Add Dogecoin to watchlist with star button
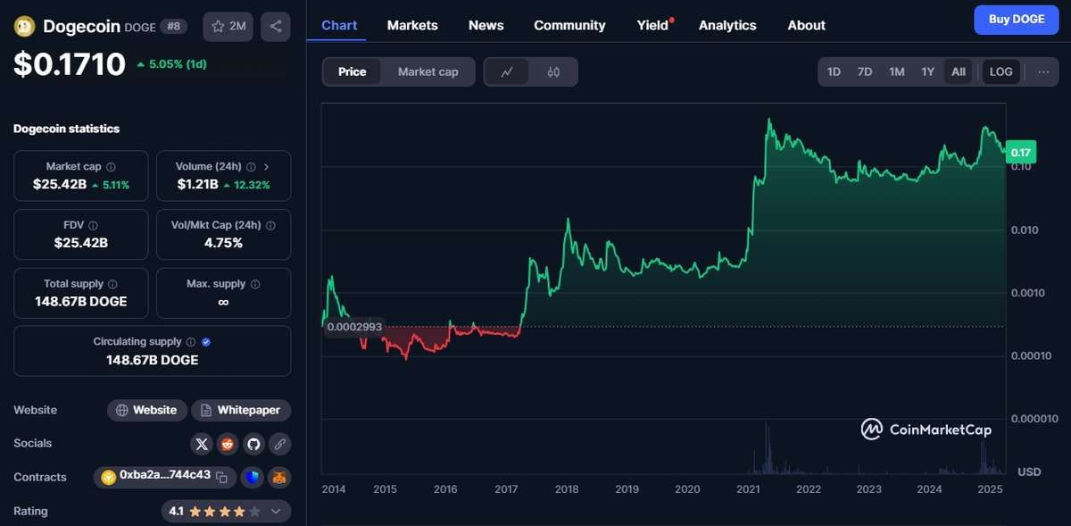 tap(228, 26)
